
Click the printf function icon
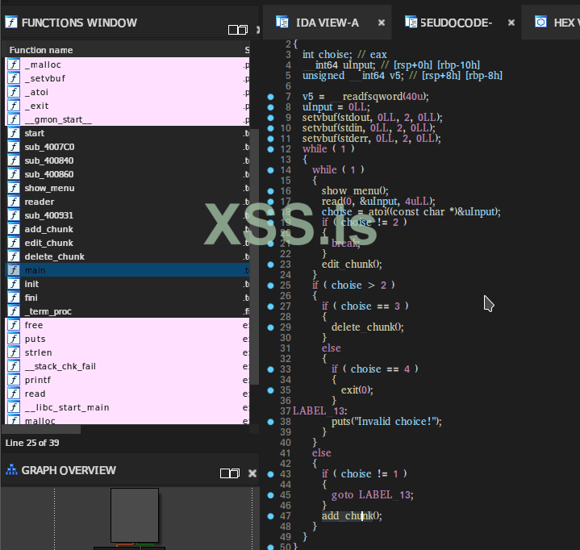click(x=14, y=380)
